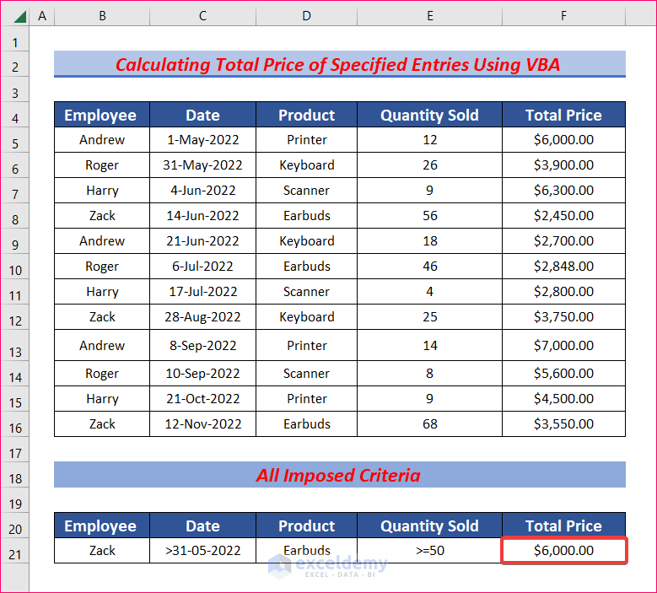Select the date cell '4-Jun-2022'
The height and width of the screenshot is (593, 657).
coord(202,191)
